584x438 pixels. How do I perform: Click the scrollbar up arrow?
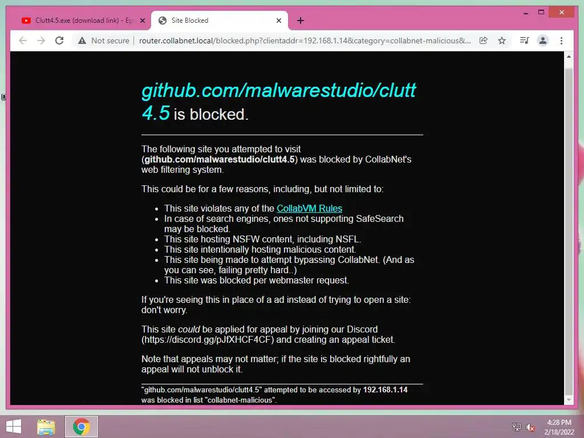pos(569,56)
